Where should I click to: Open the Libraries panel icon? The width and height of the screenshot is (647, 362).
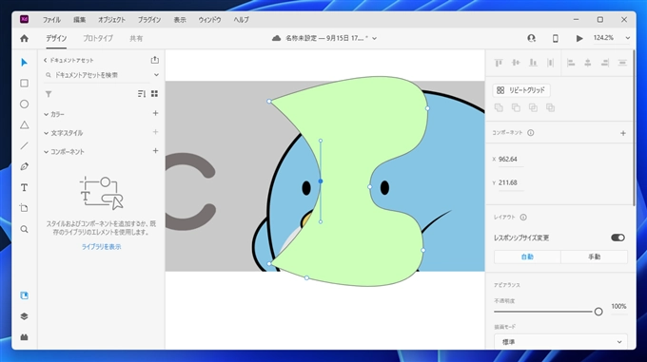click(x=25, y=295)
